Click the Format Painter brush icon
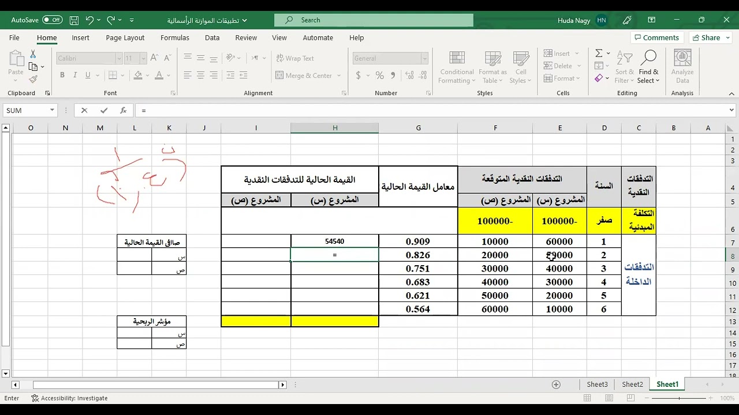739x415 pixels. [x=33, y=80]
